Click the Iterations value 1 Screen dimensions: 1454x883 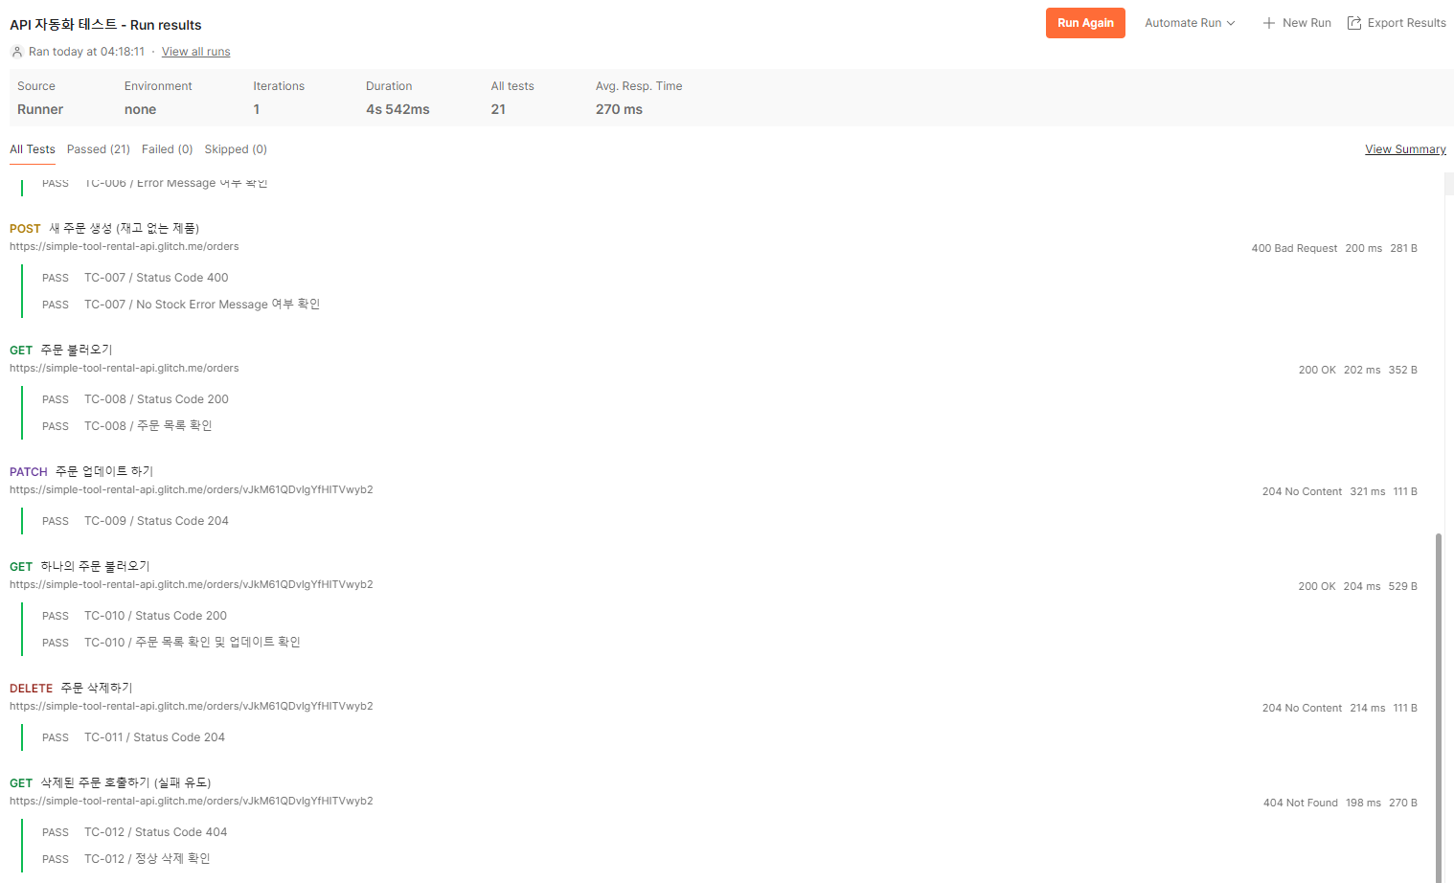coord(257,109)
